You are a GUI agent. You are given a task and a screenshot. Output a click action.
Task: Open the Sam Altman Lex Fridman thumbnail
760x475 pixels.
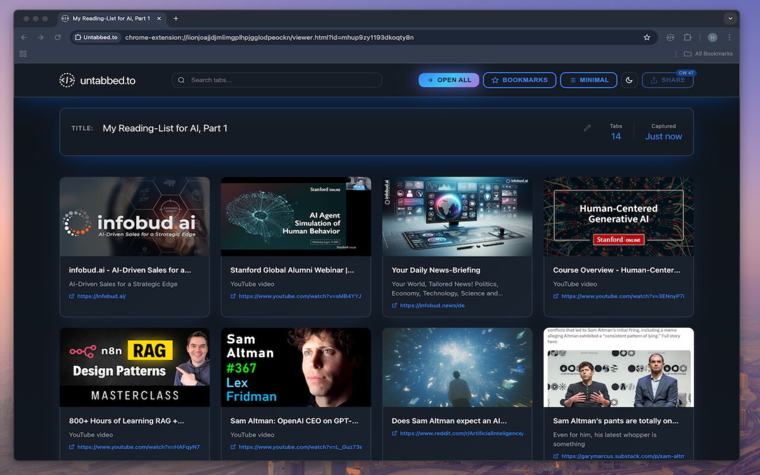tap(296, 368)
